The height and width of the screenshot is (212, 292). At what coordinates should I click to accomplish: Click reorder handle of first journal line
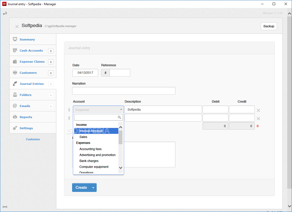click(x=69, y=110)
